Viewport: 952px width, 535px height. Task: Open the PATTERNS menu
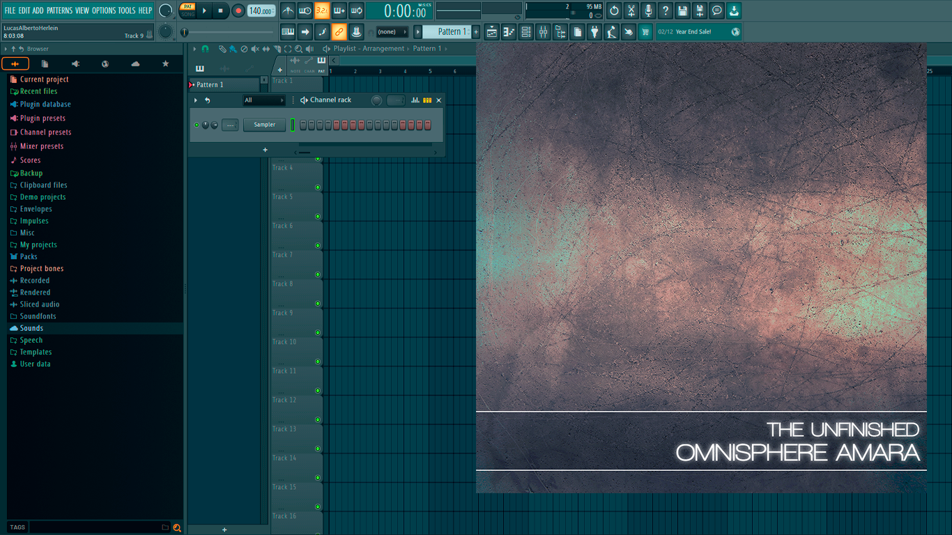pyautogui.click(x=59, y=10)
